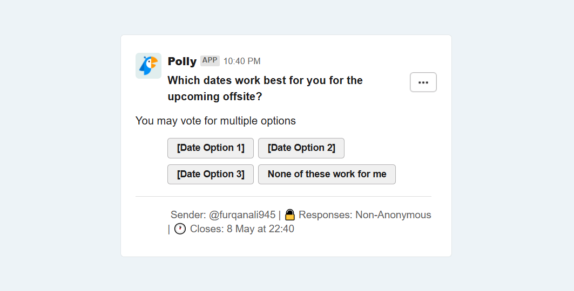Open the Polly app name link

tap(182, 61)
